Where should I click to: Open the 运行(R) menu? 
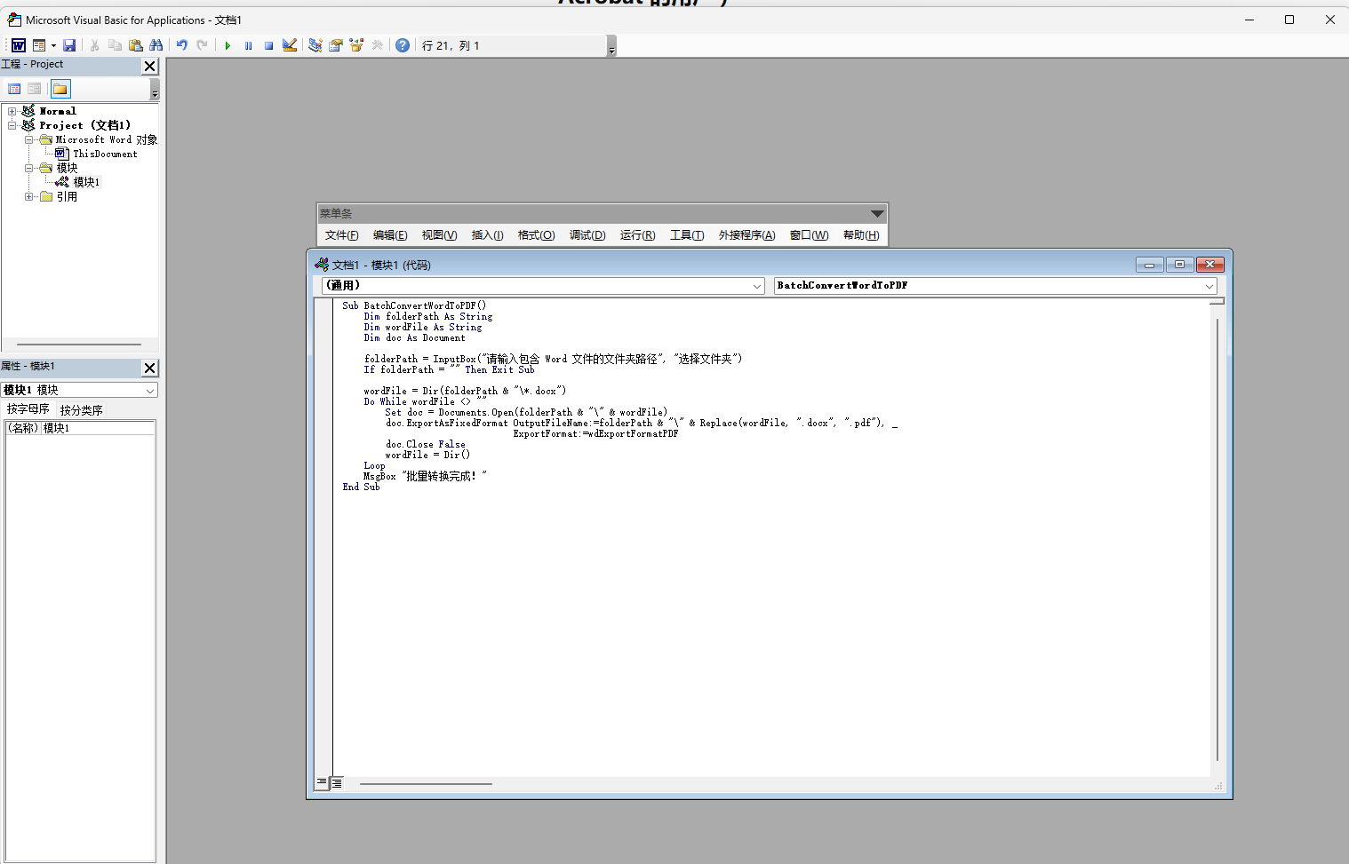[637, 235]
